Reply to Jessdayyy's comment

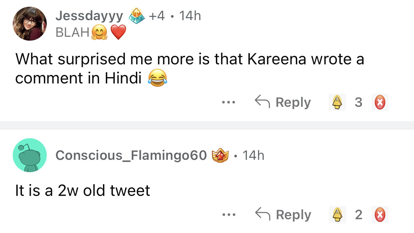[283, 102]
